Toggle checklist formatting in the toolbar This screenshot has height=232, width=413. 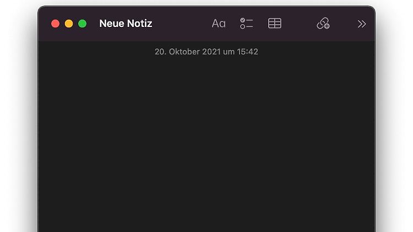coord(246,24)
